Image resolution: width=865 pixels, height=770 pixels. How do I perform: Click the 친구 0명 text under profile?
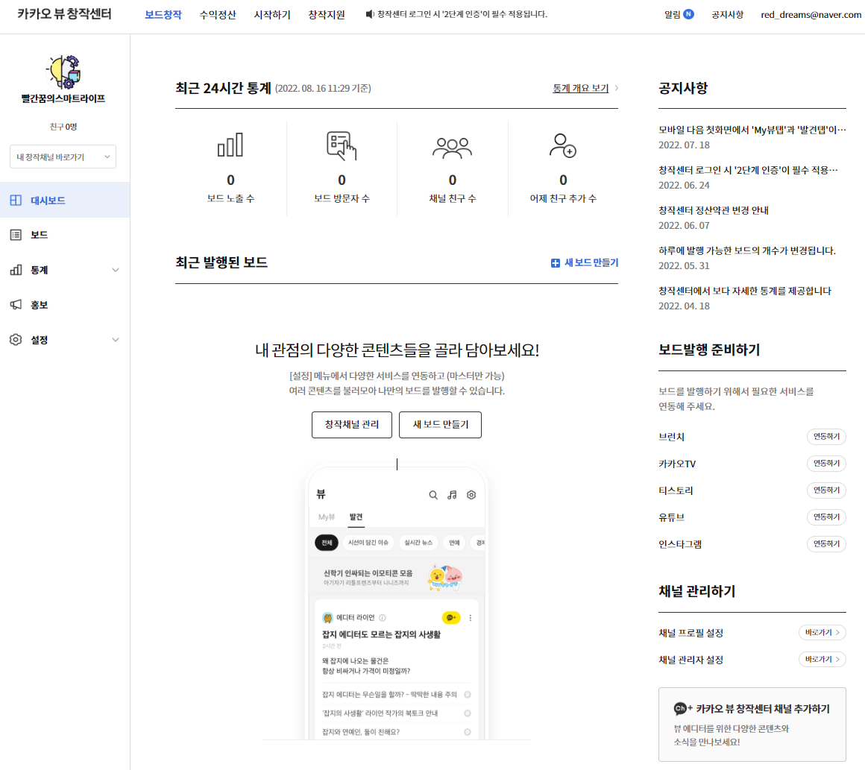63,127
